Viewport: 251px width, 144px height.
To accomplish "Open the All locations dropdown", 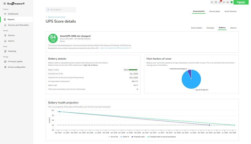I will pyautogui.click(x=61, y=10).
